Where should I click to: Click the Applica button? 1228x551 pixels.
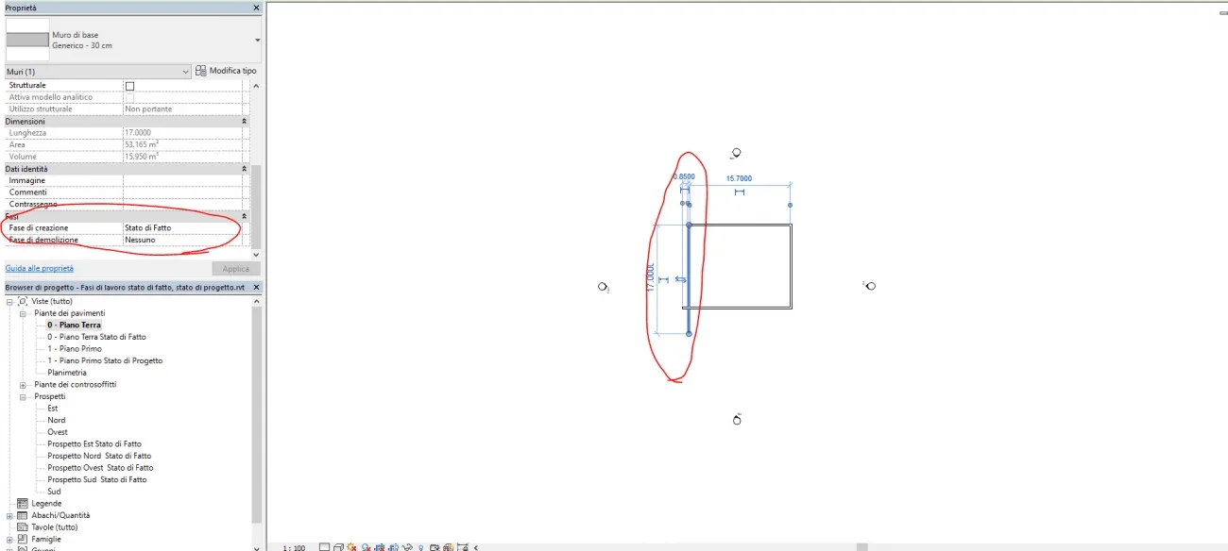coord(235,269)
